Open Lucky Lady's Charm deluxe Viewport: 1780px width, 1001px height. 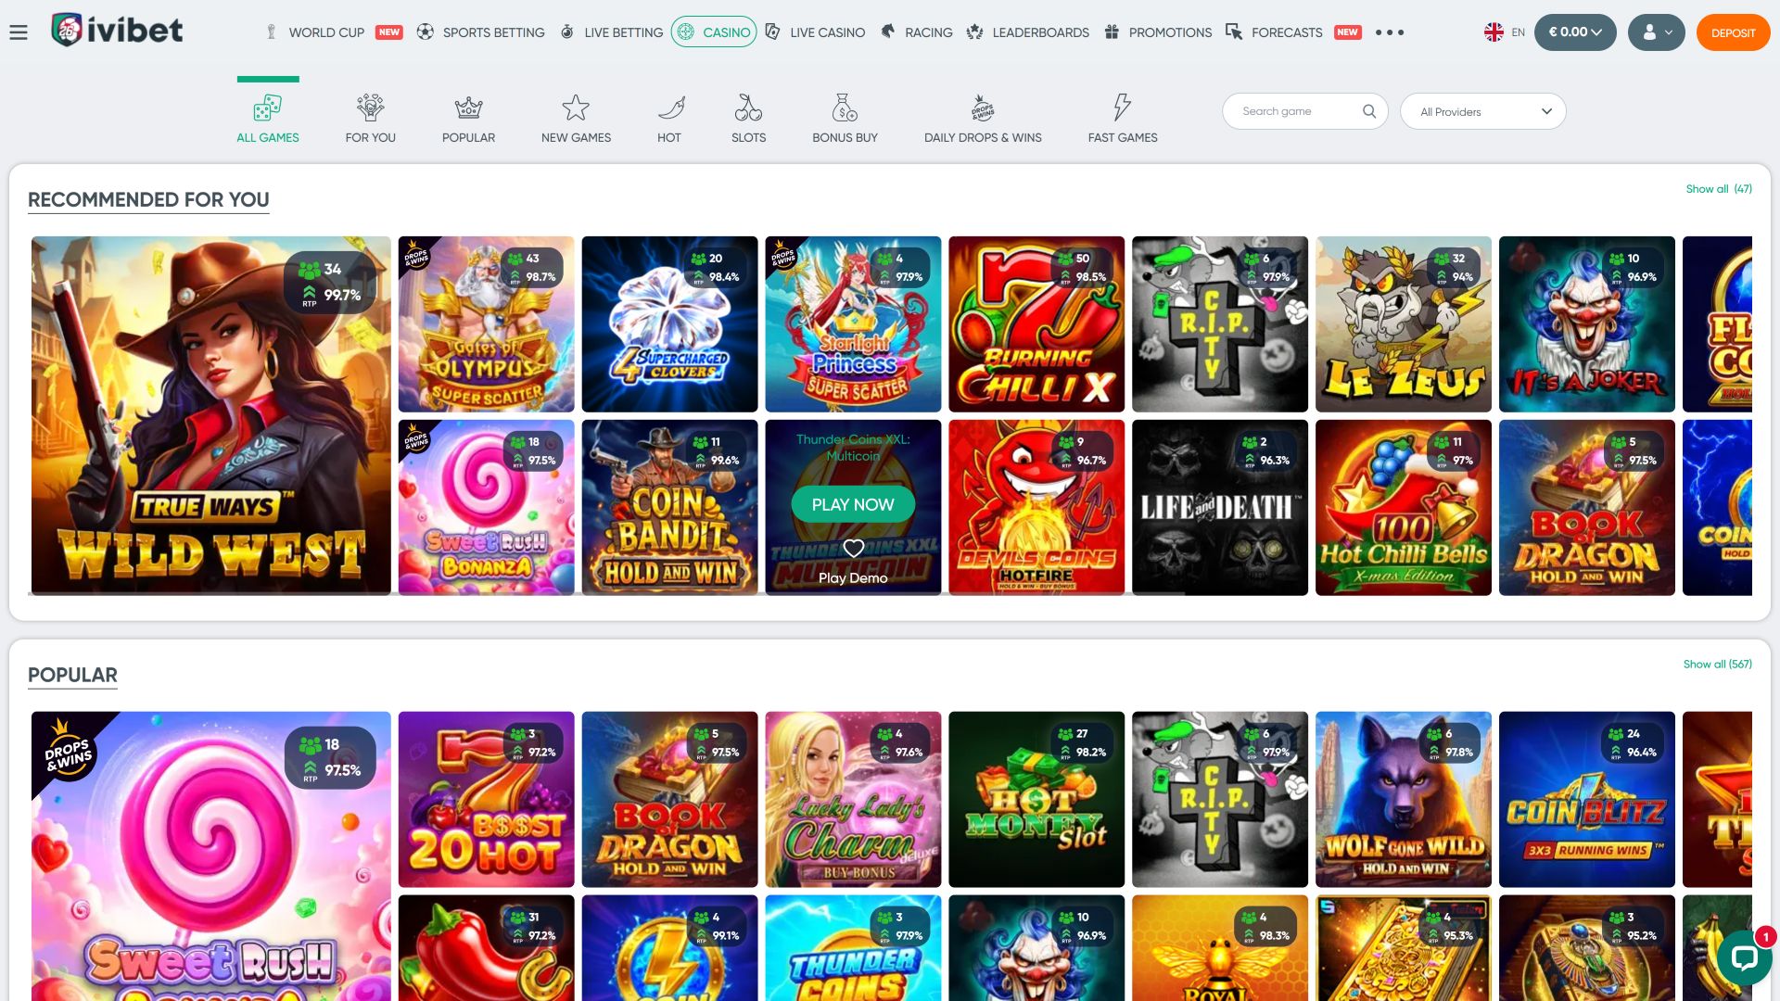pos(853,800)
